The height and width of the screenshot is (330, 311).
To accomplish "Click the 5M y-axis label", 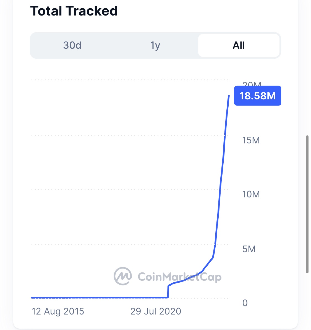I will coord(249,249).
